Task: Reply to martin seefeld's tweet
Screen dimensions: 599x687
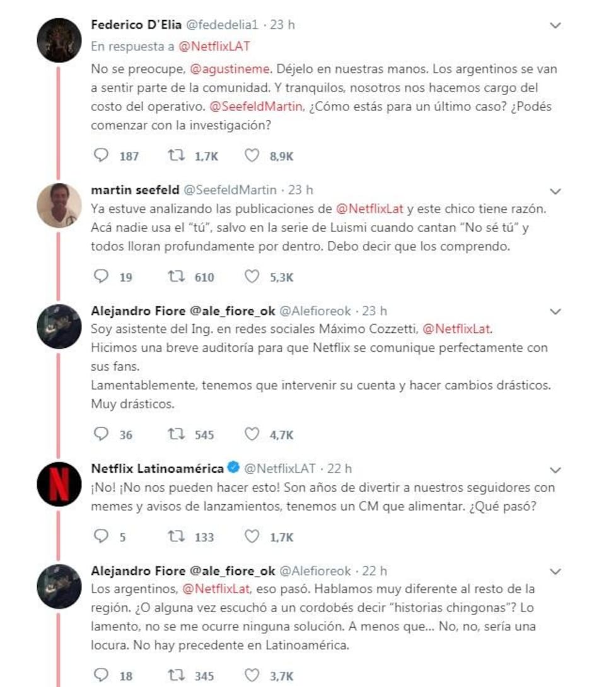Action: point(100,276)
